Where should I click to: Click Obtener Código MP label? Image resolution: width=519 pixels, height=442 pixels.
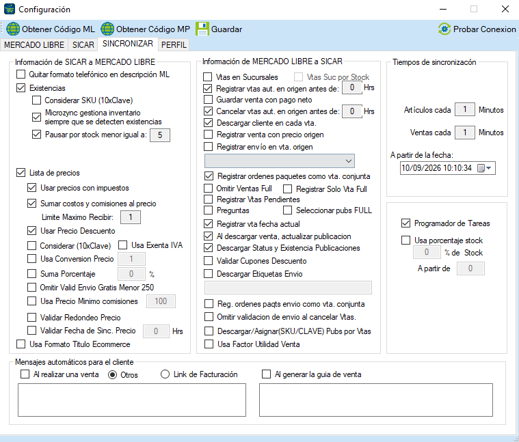coord(153,29)
